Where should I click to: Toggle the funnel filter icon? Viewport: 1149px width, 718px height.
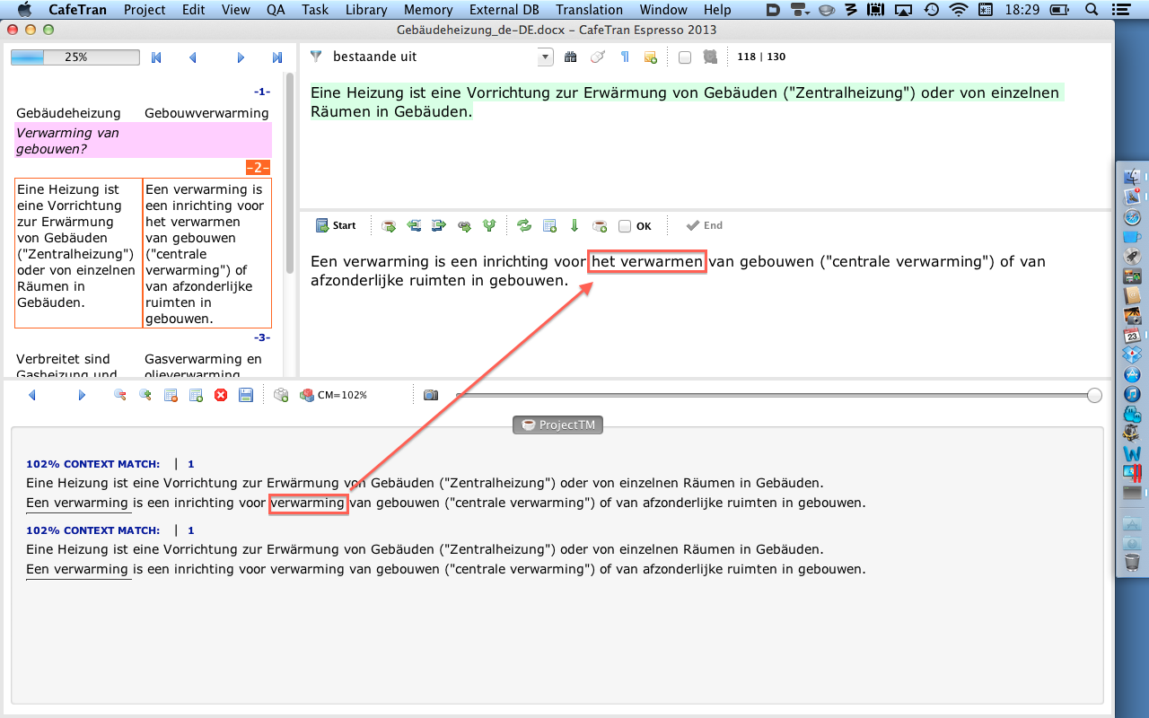[316, 57]
